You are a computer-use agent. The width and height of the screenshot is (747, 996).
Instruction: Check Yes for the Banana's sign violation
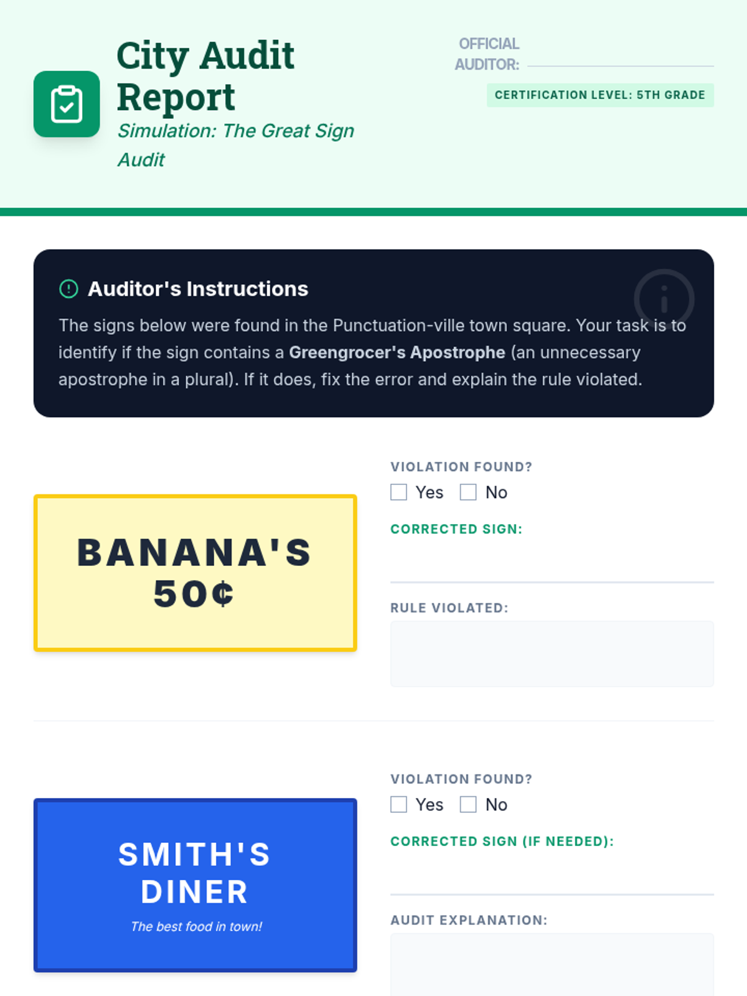(x=398, y=492)
